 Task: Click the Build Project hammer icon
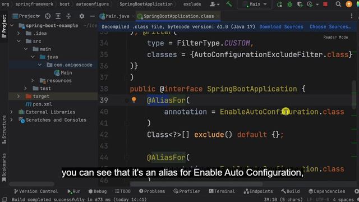click(229, 4)
